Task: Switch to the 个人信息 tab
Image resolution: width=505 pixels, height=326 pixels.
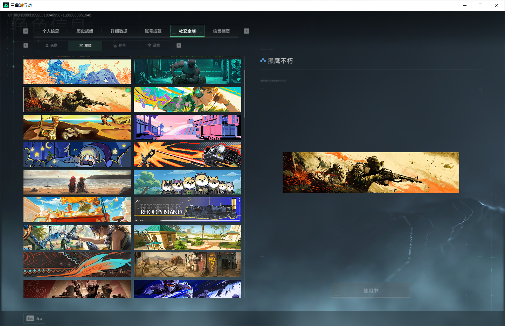Action: click(x=51, y=31)
